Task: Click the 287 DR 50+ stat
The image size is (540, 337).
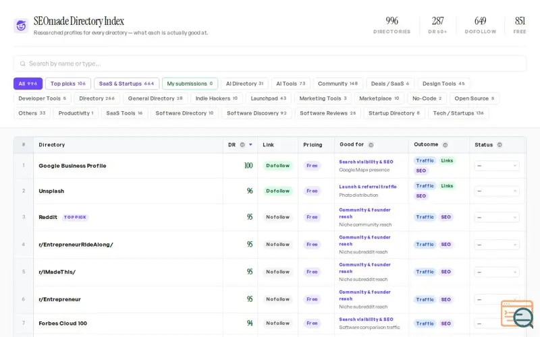Action: point(437,25)
